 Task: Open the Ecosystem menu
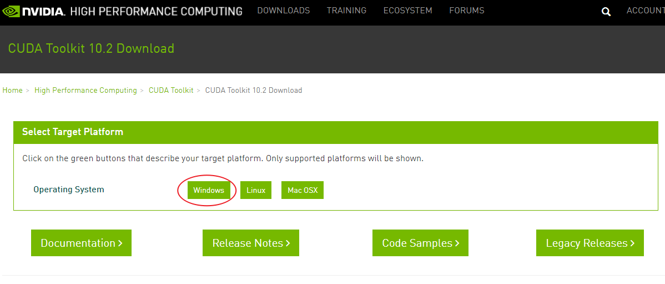[x=407, y=11]
